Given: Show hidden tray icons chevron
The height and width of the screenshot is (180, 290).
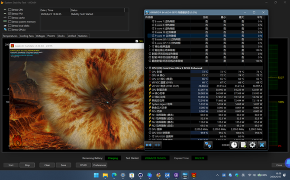Looking at the screenshot, I should click(217, 175).
